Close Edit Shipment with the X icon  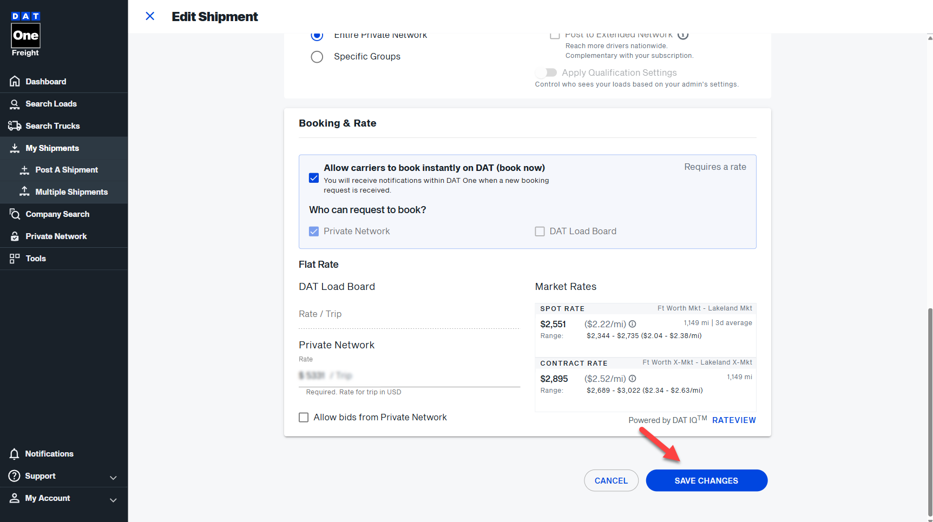[x=150, y=16]
